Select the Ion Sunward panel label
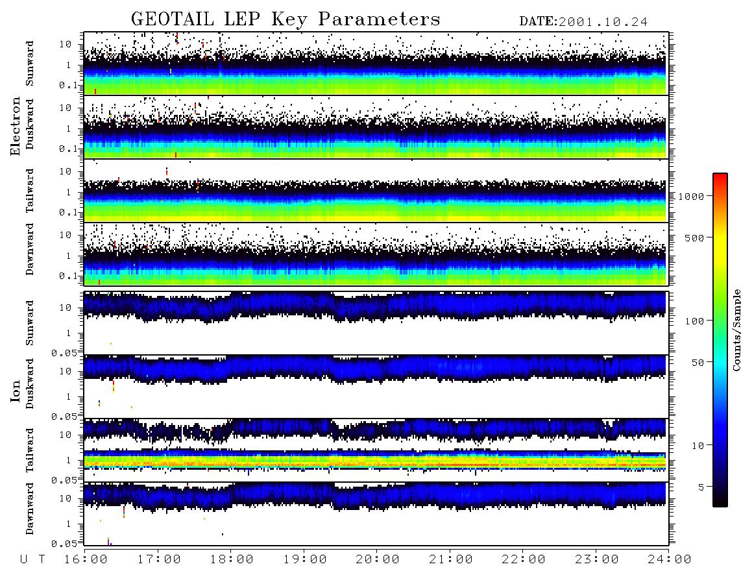The width and height of the screenshot is (741, 571). 30,322
